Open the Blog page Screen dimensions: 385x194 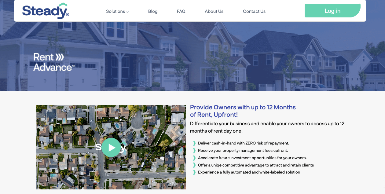point(153,11)
